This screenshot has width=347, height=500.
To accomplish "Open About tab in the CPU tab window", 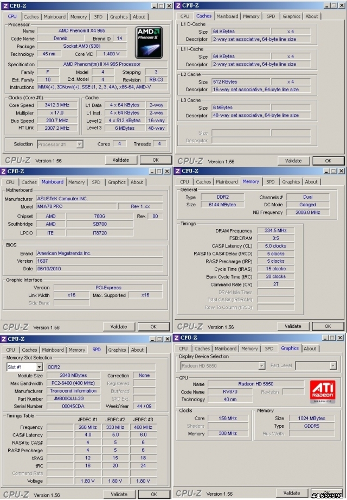I will pyautogui.click(x=139, y=17).
